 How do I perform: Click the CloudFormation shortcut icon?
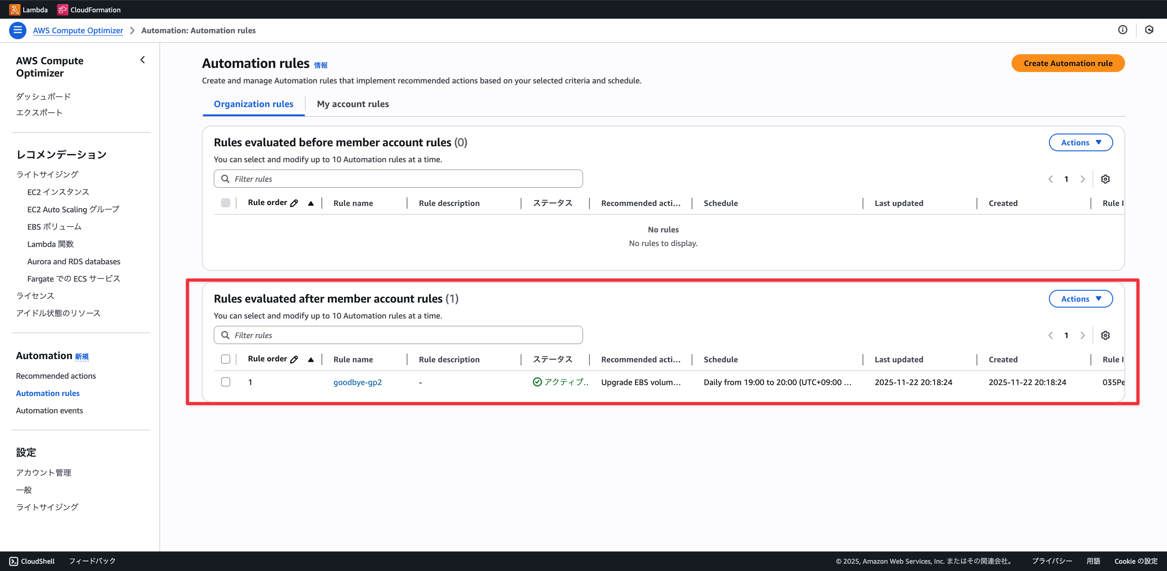(62, 10)
